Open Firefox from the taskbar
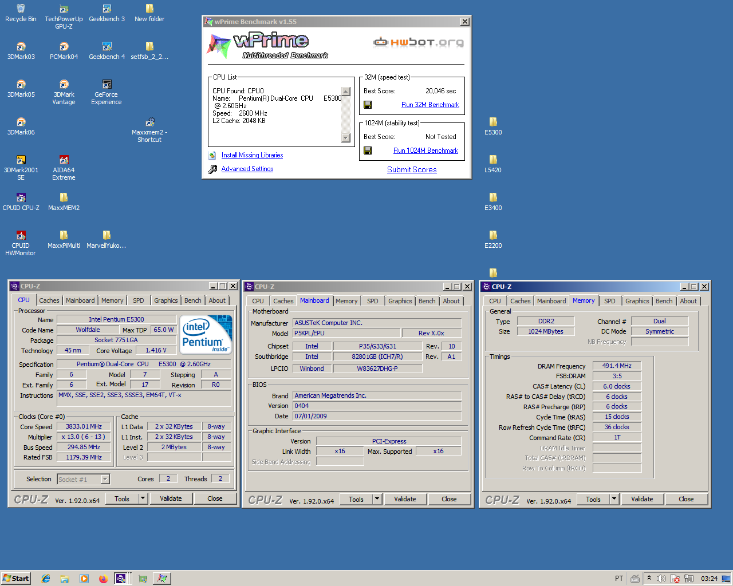Viewport: 733px width, 586px height. (103, 579)
